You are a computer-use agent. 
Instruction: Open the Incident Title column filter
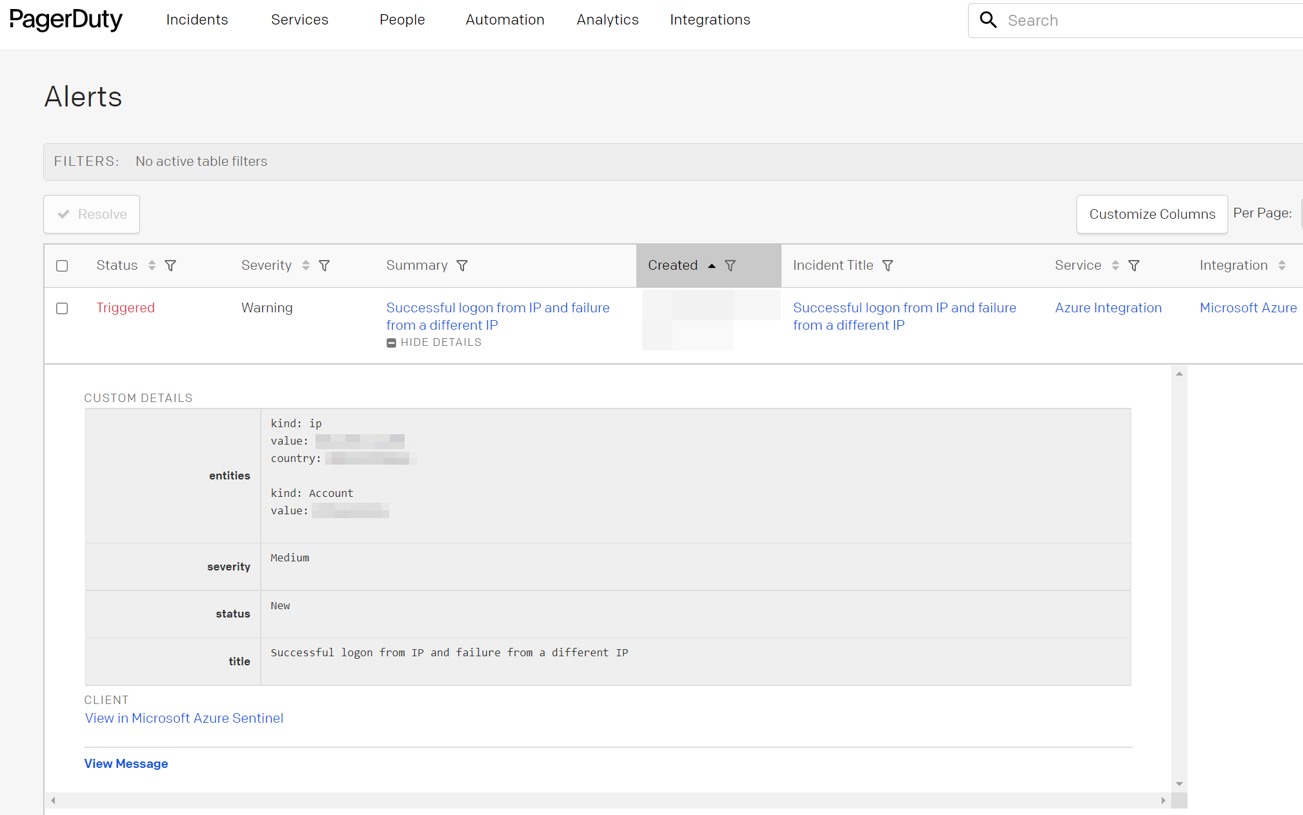coord(888,265)
